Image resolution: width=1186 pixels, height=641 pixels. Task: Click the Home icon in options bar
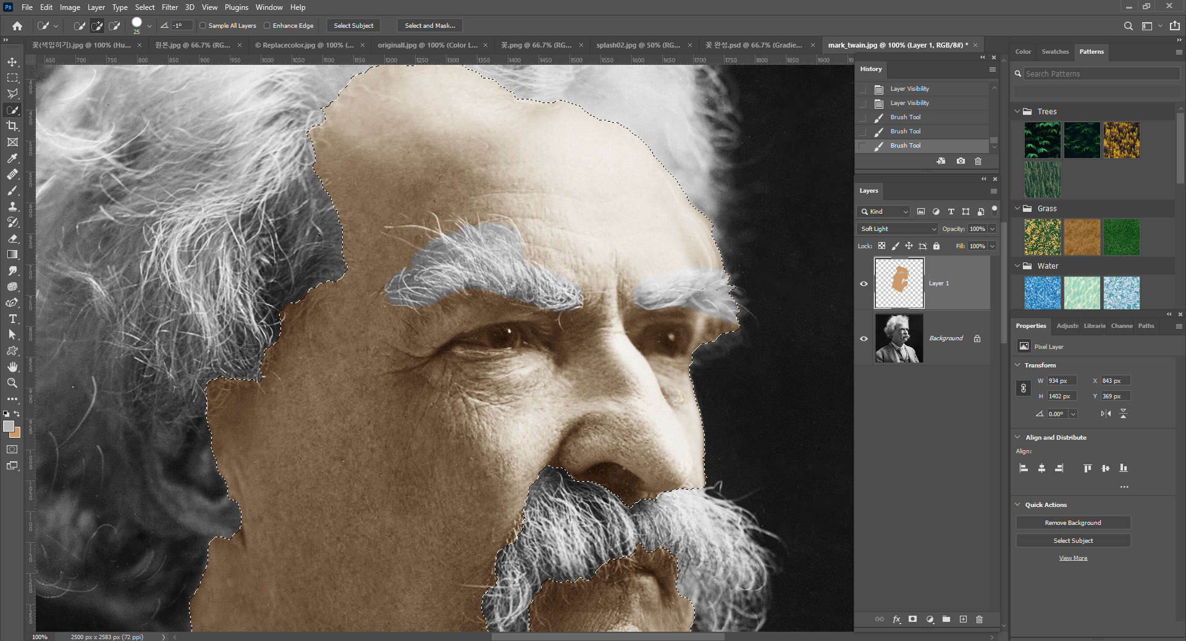pyautogui.click(x=17, y=26)
